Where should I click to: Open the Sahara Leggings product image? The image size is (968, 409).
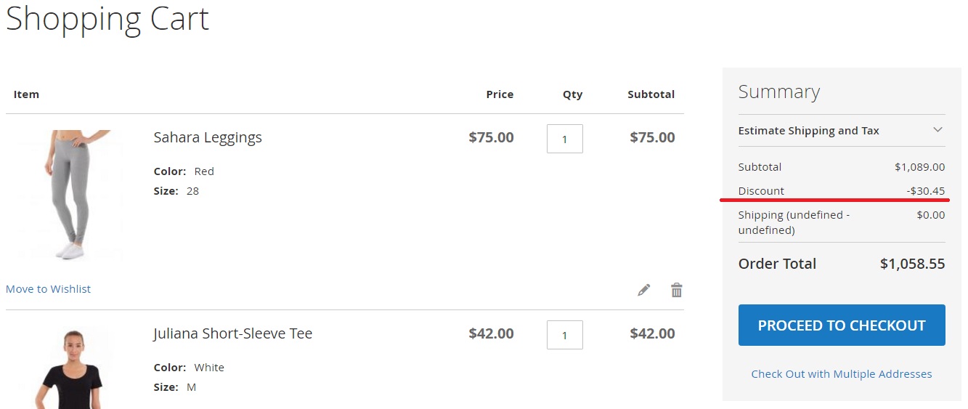tap(70, 195)
